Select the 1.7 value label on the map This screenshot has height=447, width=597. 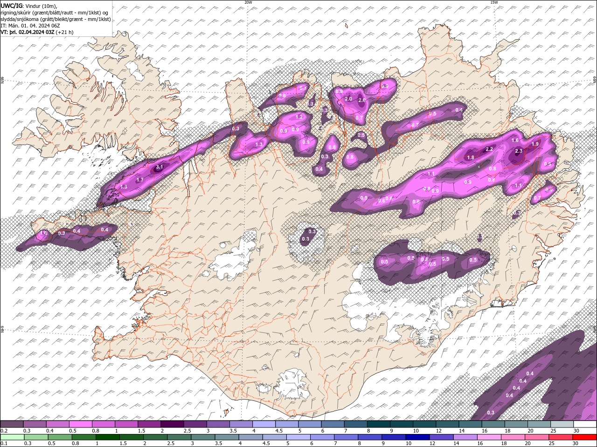(140, 179)
